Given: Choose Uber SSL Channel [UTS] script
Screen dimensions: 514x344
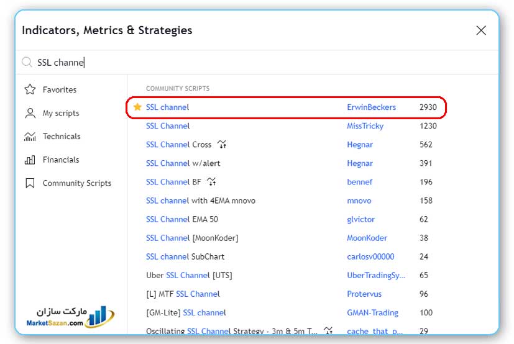Looking at the screenshot, I should [x=189, y=275].
